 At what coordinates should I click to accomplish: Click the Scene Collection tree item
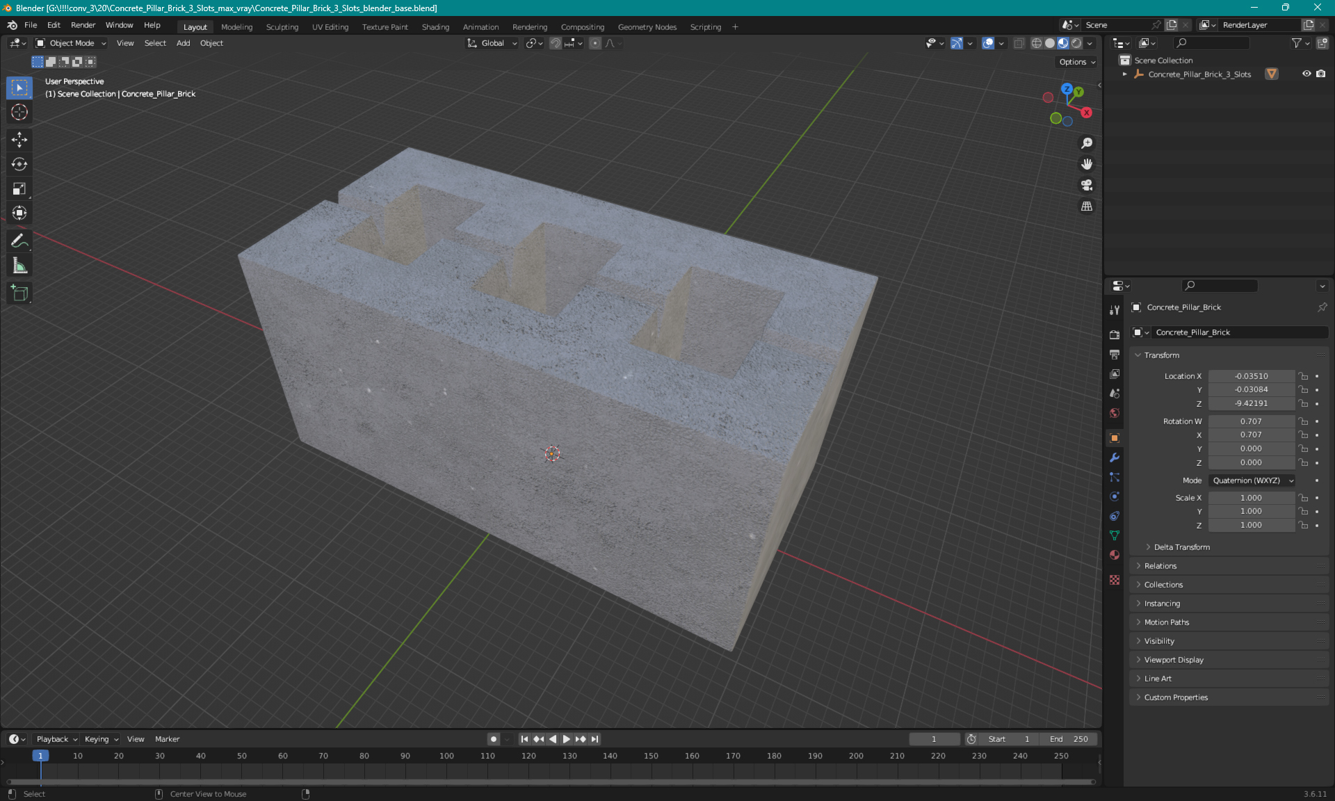click(x=1163, y=59)
